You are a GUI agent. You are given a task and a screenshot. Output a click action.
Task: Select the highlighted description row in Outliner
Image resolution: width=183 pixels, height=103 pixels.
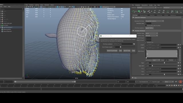click(11, 27)
